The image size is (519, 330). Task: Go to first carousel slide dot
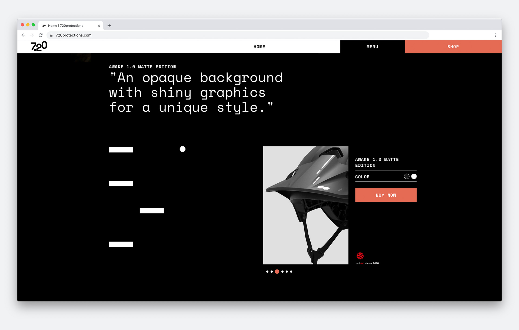coord(267,272)
